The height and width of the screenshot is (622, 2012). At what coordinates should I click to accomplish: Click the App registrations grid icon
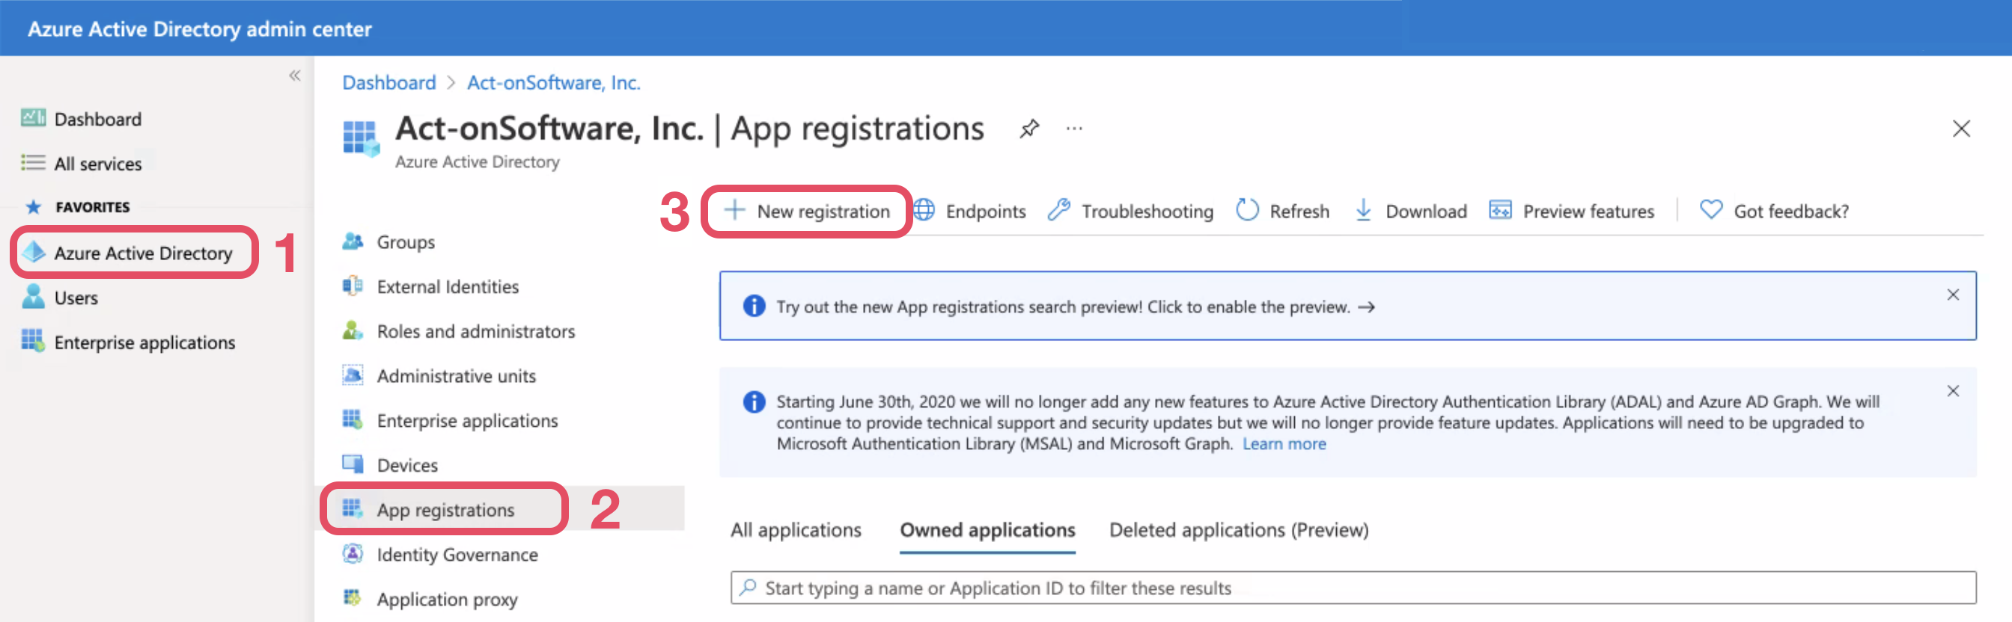[x=353, y=508]
